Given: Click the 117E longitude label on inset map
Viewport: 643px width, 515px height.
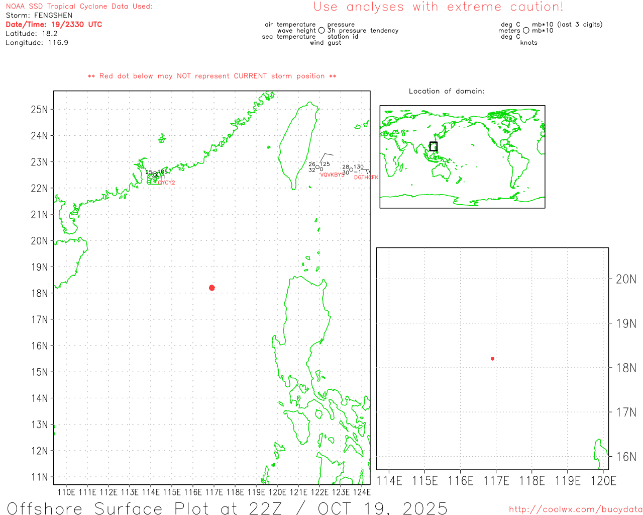Looking at the screenshot, I should point(496,481).
